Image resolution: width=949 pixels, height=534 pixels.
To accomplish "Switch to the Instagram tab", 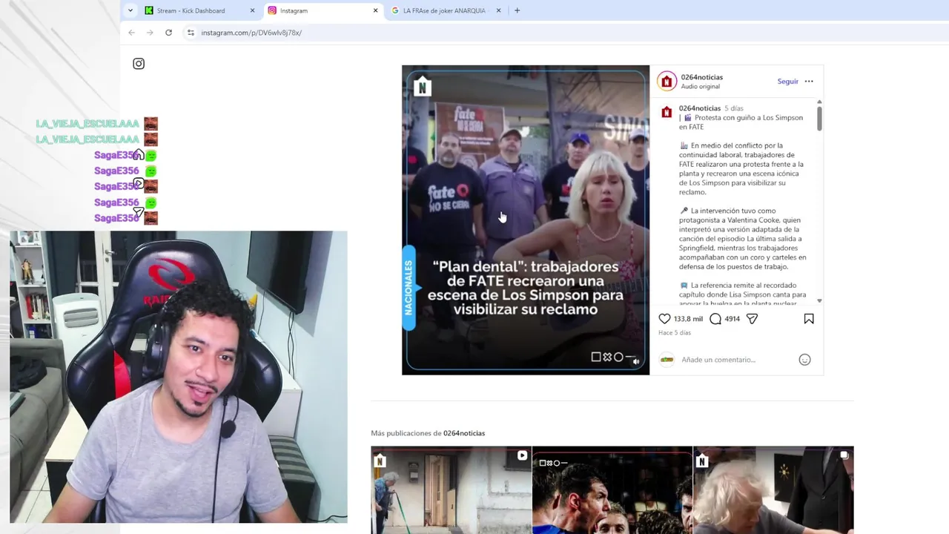I will [323, 10].
